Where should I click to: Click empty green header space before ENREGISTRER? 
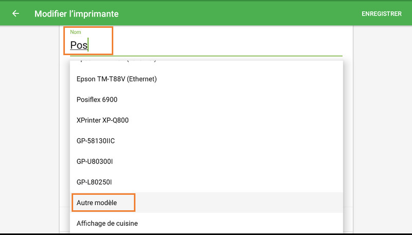coord(257,13)
